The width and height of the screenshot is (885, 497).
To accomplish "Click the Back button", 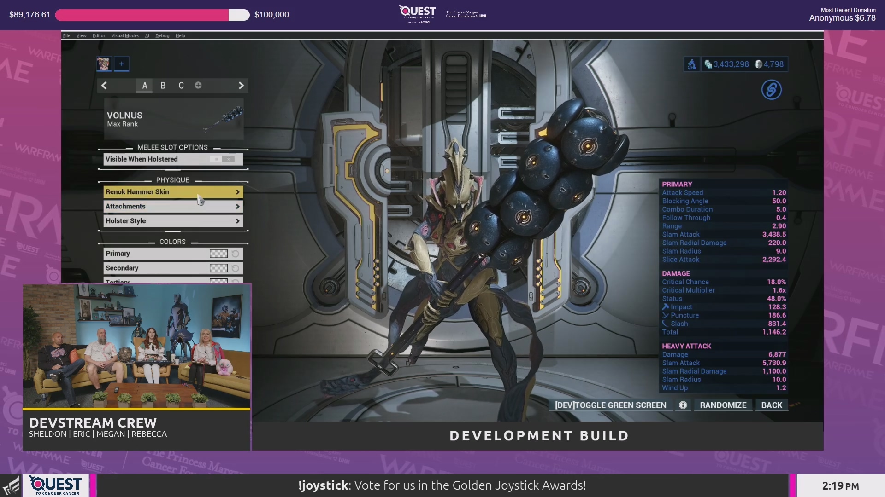I will tap(772, 405).
